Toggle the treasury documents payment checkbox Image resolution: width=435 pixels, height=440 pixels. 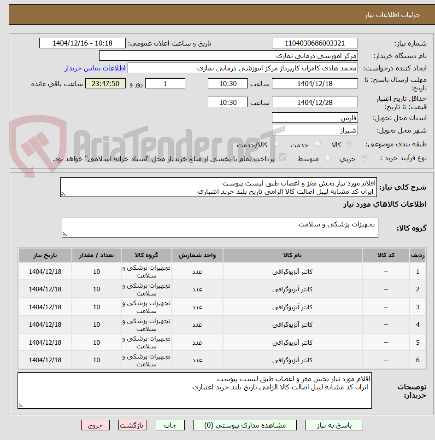coord(282,157)
